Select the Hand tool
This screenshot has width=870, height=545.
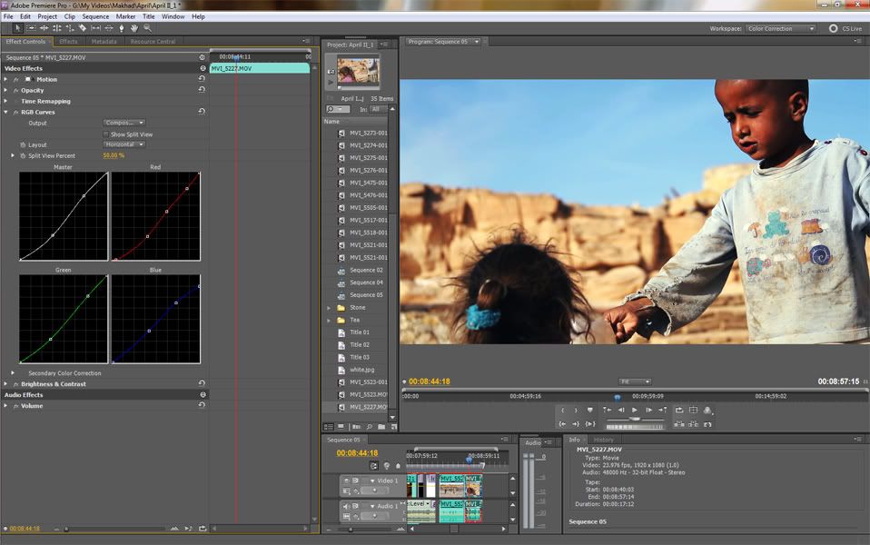(x=134, y=28)
